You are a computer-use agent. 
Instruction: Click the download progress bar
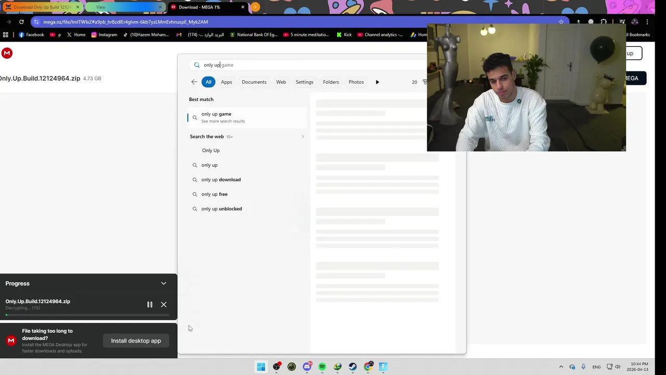coord(87,315)
